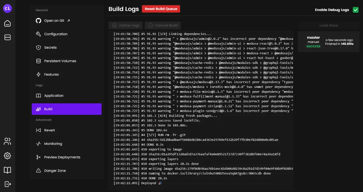Open Persistent Volumes settings
Screen dimensions: 363x192
60,61
